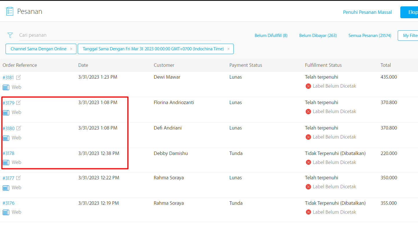Open order #3178 details

[8, 153]
